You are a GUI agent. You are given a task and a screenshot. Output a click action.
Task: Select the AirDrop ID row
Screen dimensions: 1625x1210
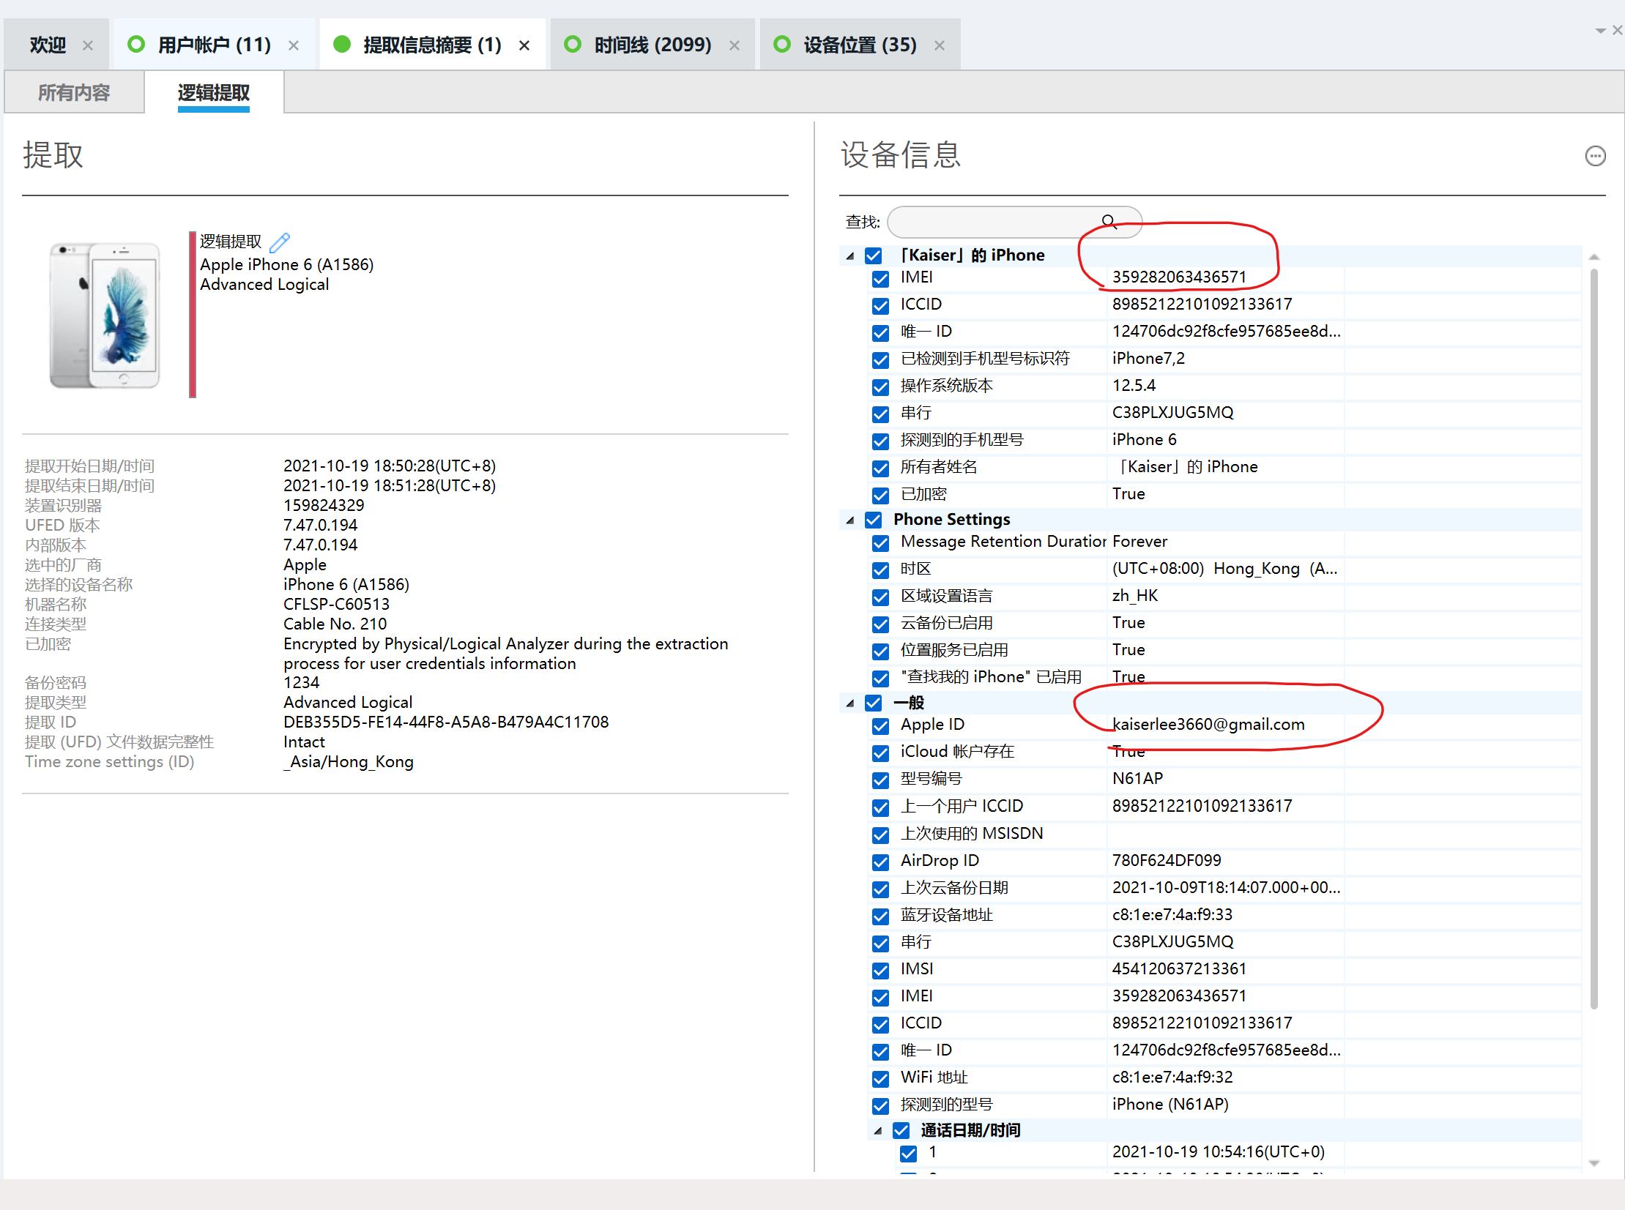(x=940, y=861)
